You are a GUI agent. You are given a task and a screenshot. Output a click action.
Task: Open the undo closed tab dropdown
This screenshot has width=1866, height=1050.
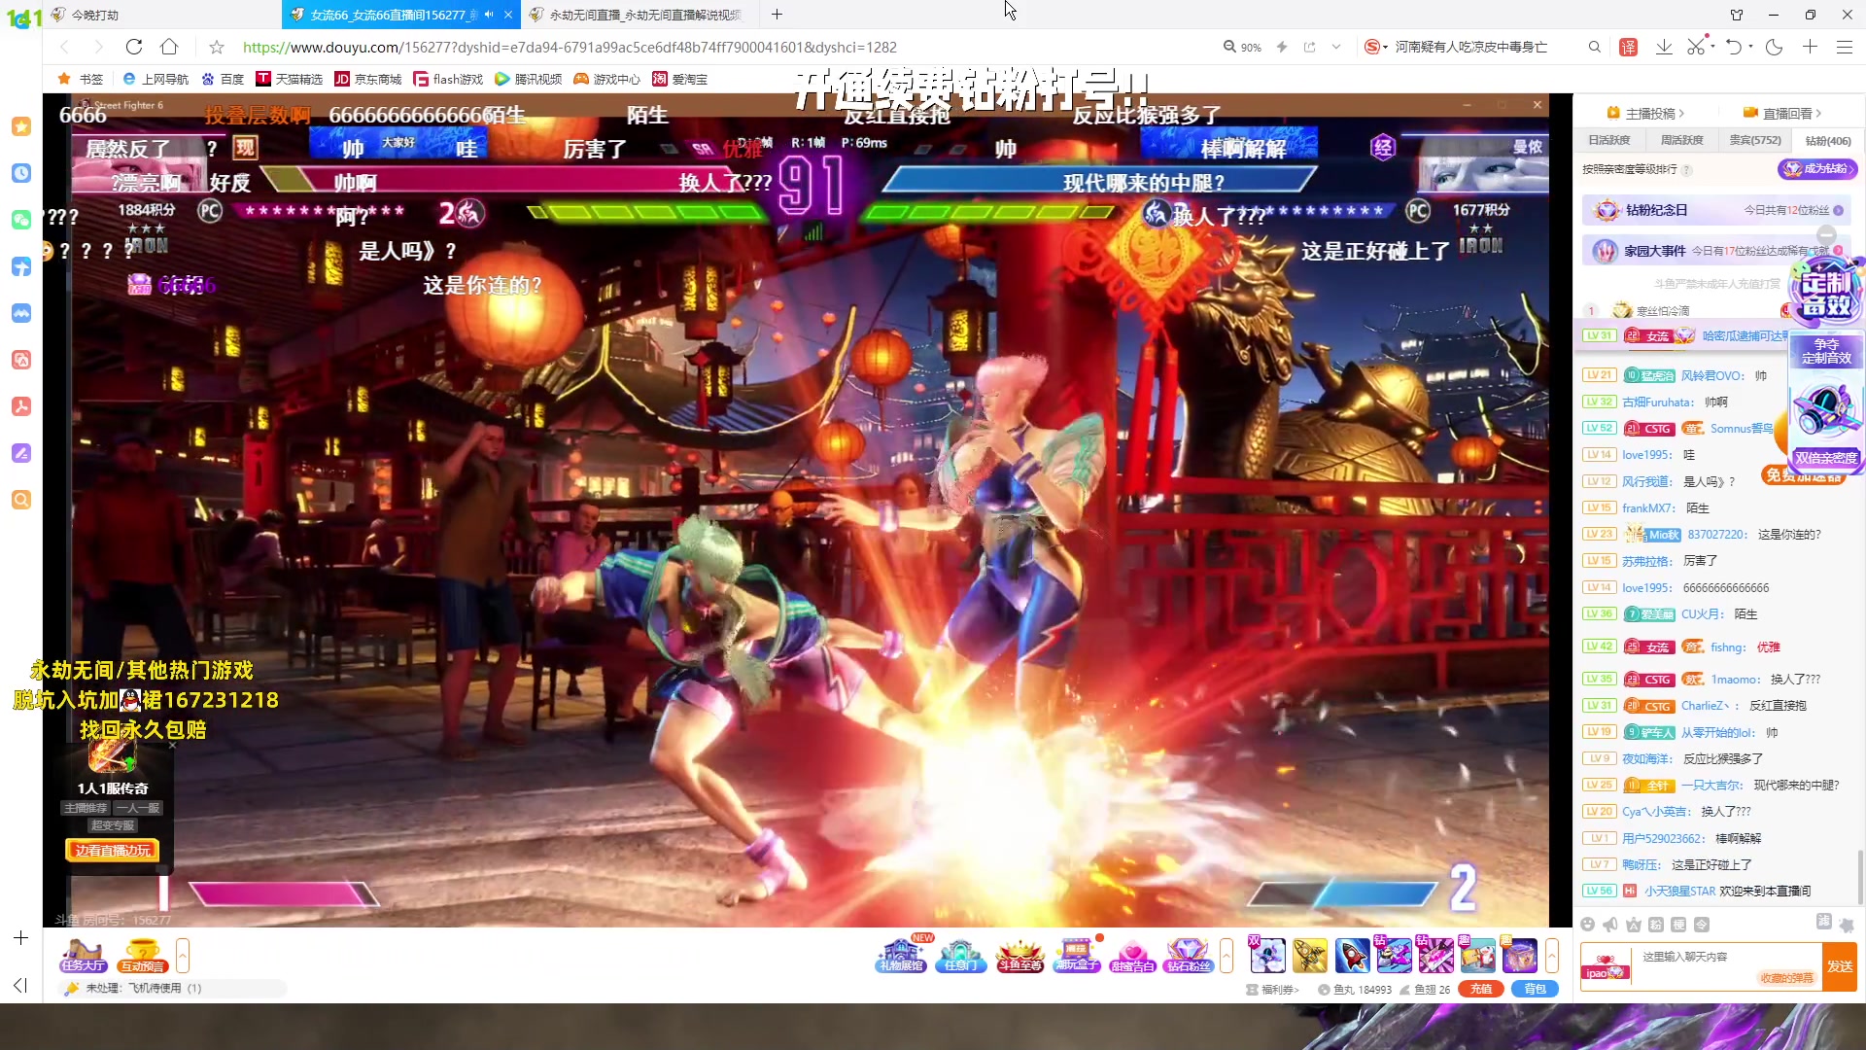click(x=1751, y=47)
